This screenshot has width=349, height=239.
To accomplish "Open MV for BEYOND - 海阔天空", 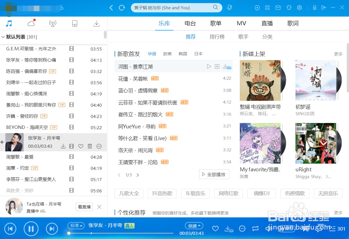I will pyautogui.click(x=71, y=127).
